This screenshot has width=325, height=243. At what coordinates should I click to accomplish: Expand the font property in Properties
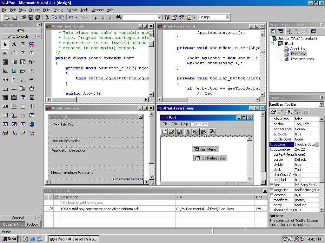click(272, 185)
